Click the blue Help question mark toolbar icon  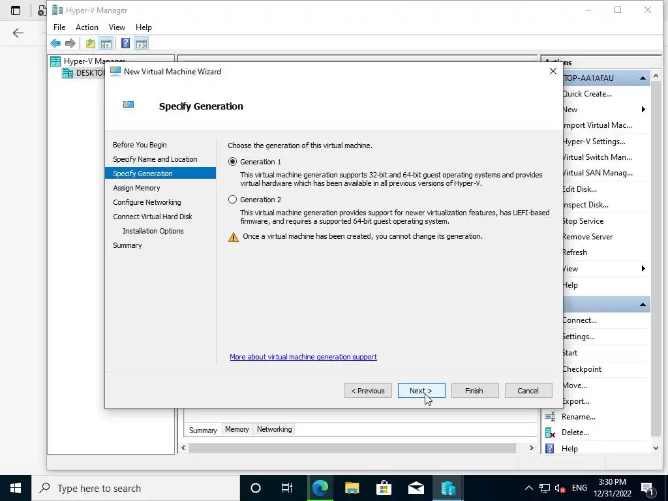click(x=125, y=43)
